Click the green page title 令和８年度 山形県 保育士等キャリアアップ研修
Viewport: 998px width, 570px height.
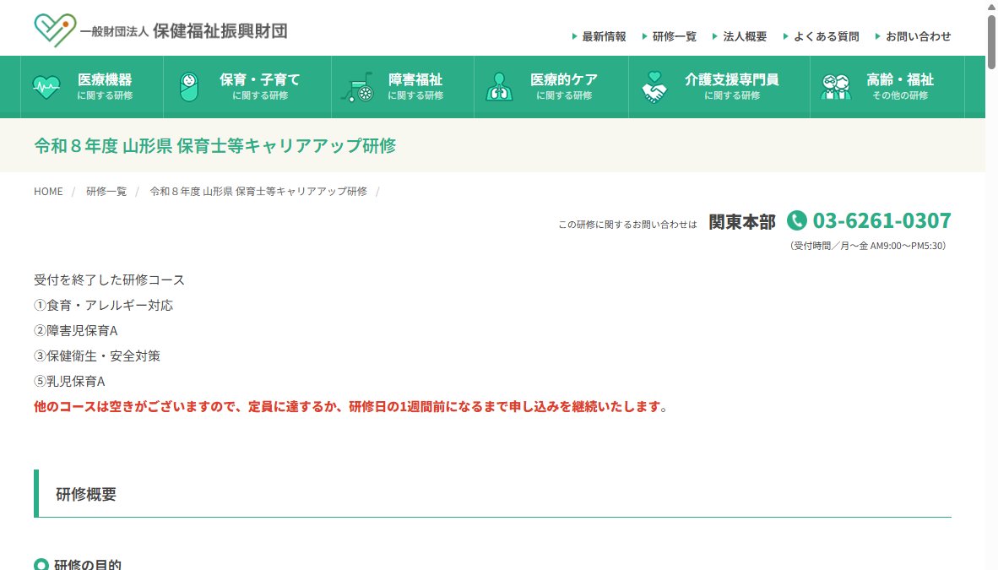pyautogui.click(x=215, y=146)
